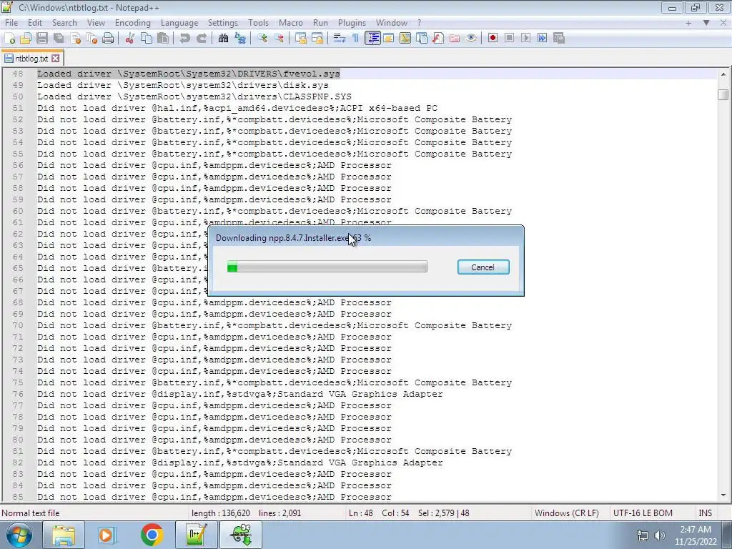732x549 pixels.
Task: Click the Save All toolbar icon
Action: click(59, 39)
